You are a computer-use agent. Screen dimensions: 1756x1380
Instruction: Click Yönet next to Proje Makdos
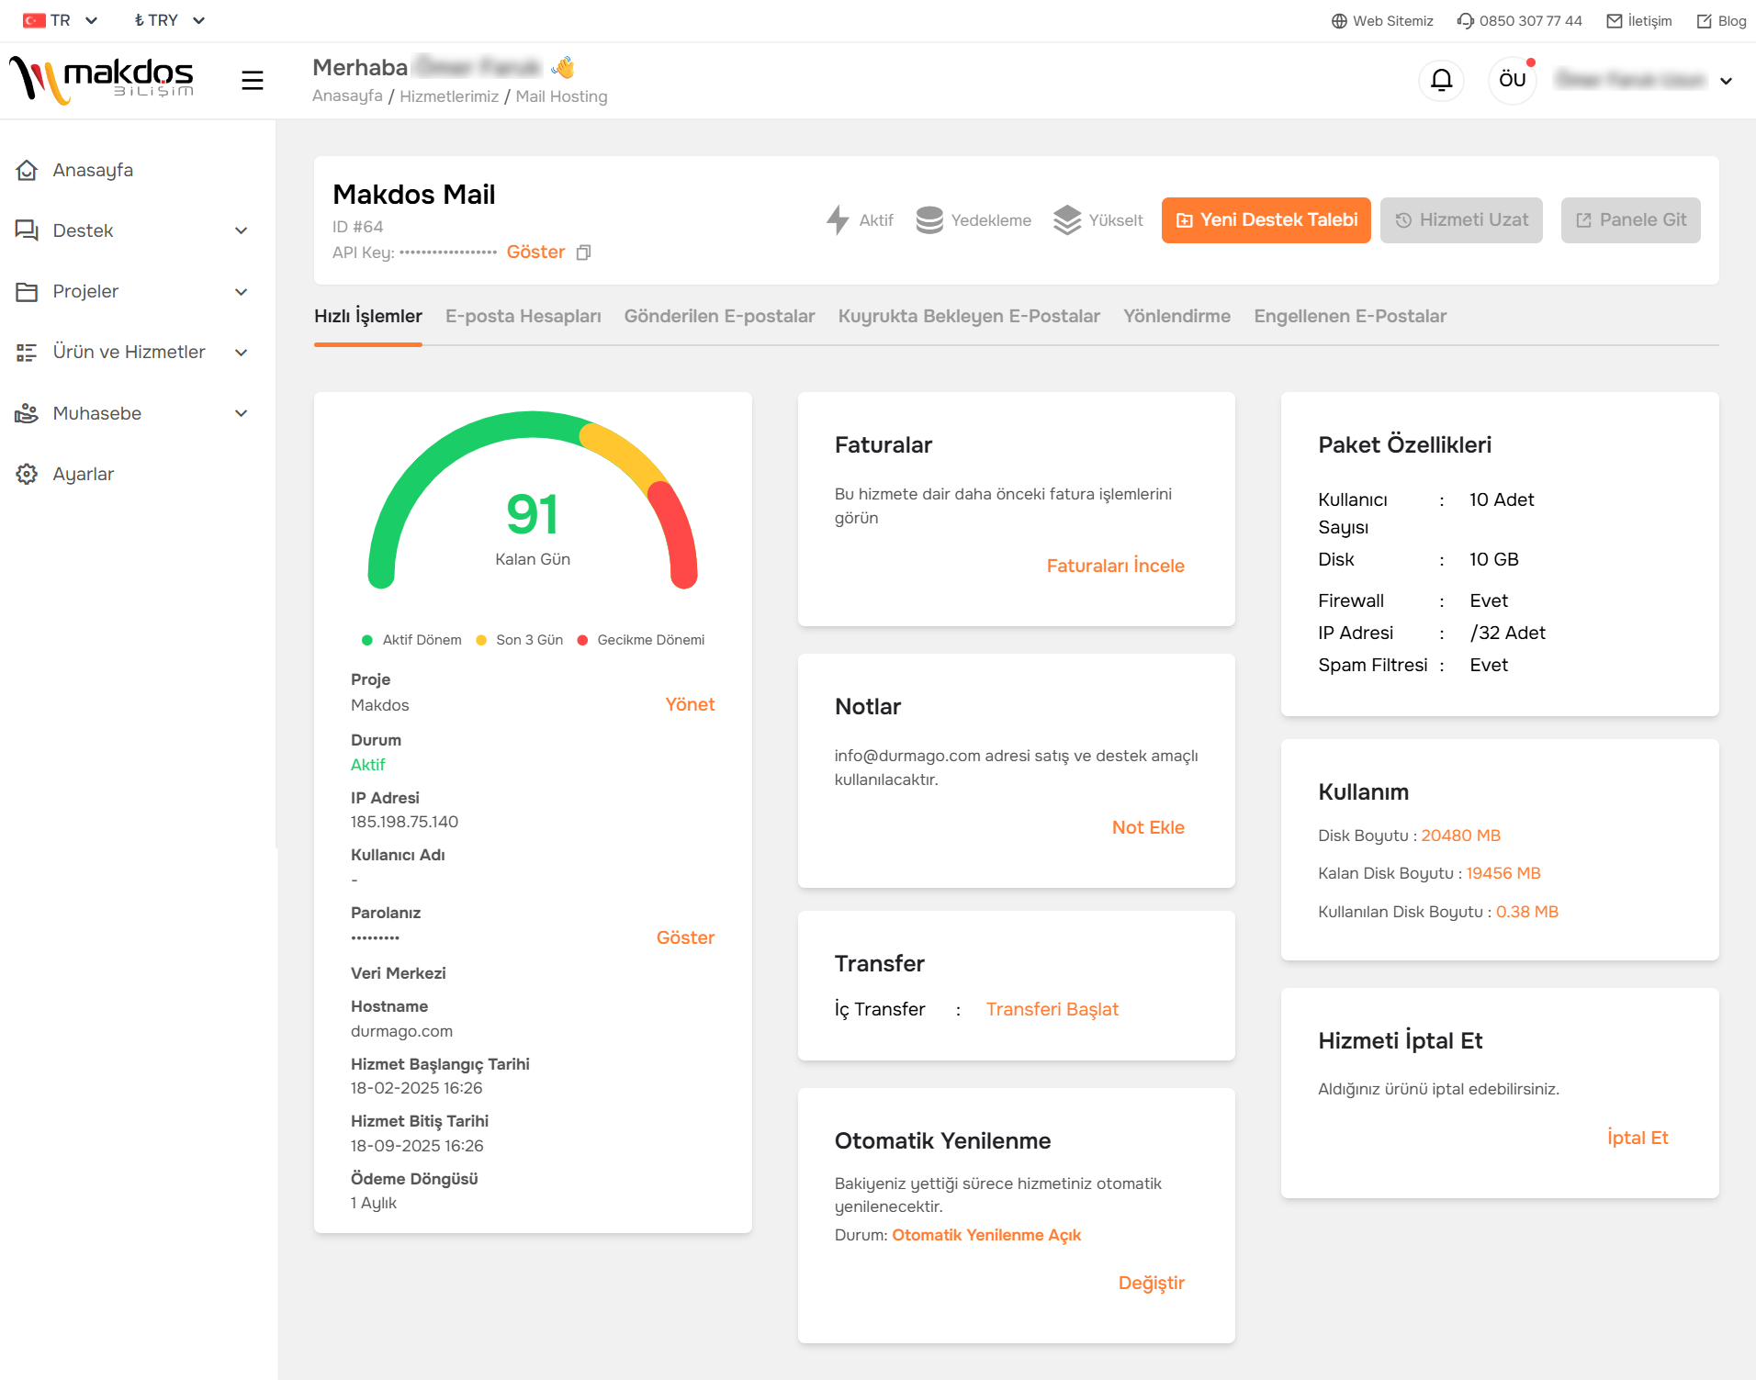tap(690, 704)
